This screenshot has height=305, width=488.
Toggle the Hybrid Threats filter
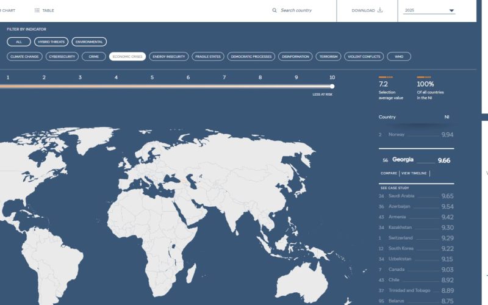[x=51, y=41]
